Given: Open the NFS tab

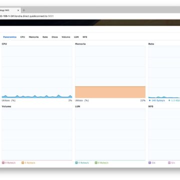Looking at the screenshot, I should click(x=85, y=37).
